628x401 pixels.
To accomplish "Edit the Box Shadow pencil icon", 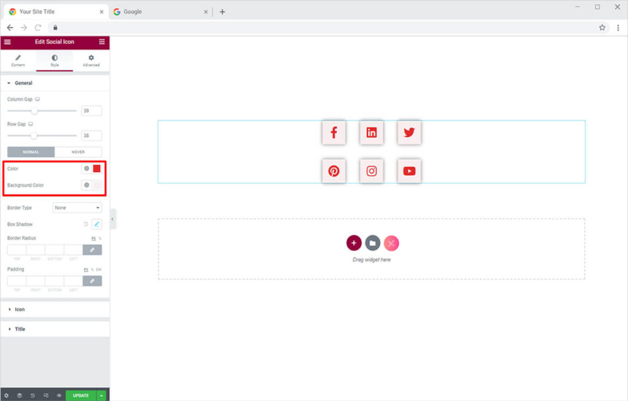I will (x=96, y=225).
